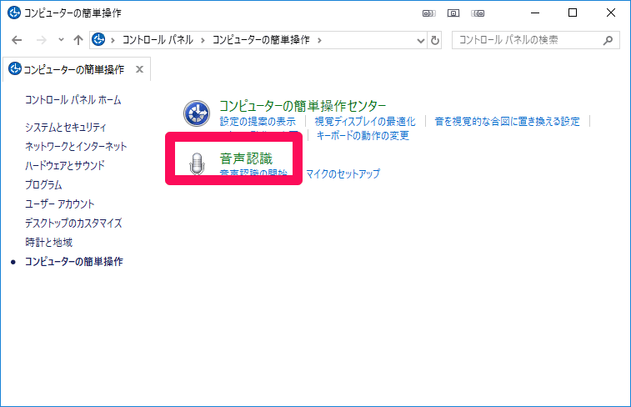The width and height of the screenshot is (631, 407).
Task: Click the icon on コンピューターの簡単操作 tab
Action: coord(15,68)
